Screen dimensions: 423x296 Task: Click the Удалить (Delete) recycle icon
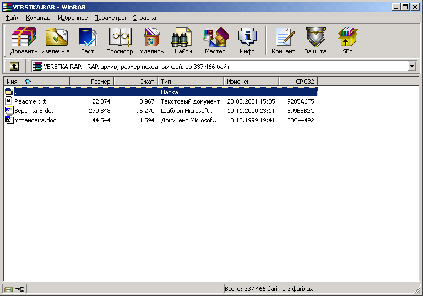point(151,37)
